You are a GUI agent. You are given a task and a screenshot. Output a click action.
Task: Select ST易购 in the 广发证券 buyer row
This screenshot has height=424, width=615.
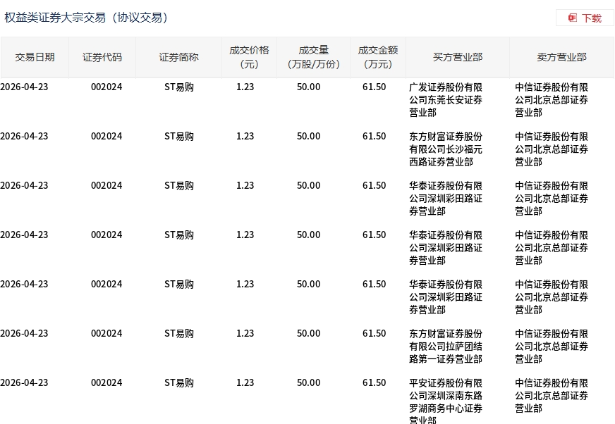click(179, 87)
